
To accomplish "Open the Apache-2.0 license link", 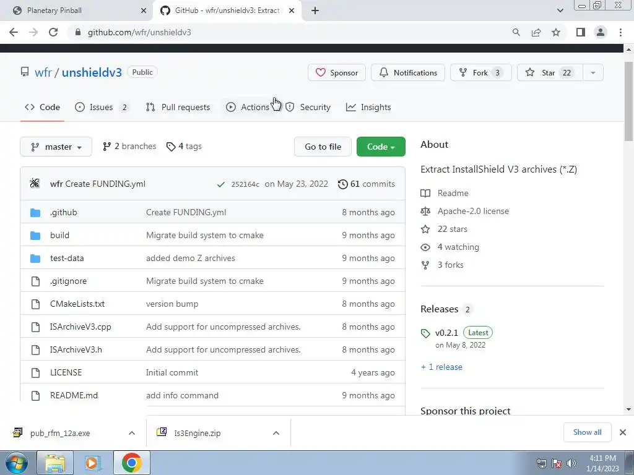I will [x=465, y=212].
